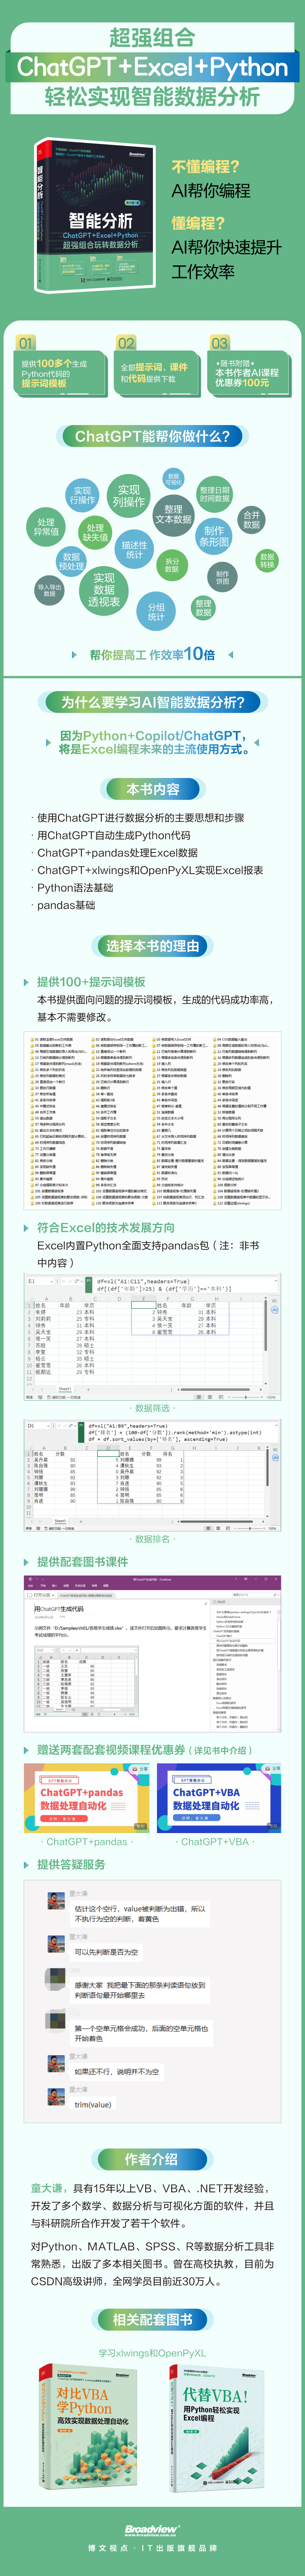Click the 不懂编程？ orange heading
Screen dimensions: 305x2576
205,167
